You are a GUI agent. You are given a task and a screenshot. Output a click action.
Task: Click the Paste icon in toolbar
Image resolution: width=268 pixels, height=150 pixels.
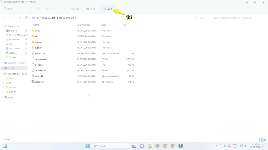[39, 9]
